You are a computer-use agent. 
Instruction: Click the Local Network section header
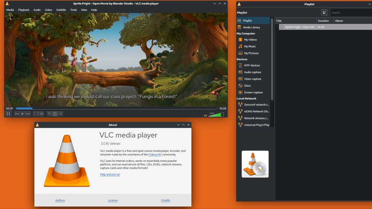(x=247, y=99)
